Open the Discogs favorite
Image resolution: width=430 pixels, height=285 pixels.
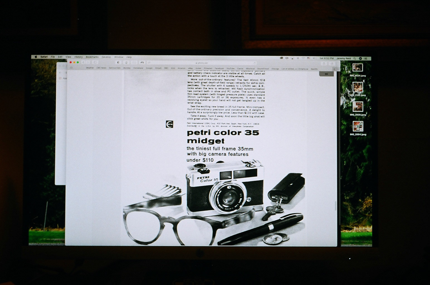click(x=275, y=68)
